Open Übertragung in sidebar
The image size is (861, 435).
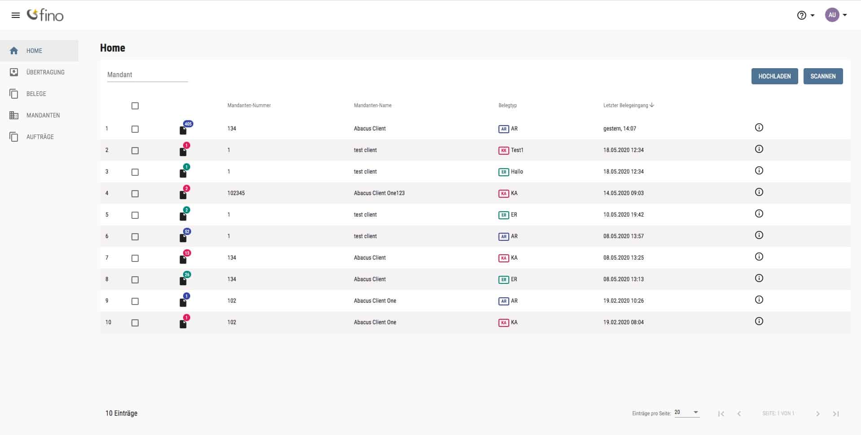click(39, 72)
